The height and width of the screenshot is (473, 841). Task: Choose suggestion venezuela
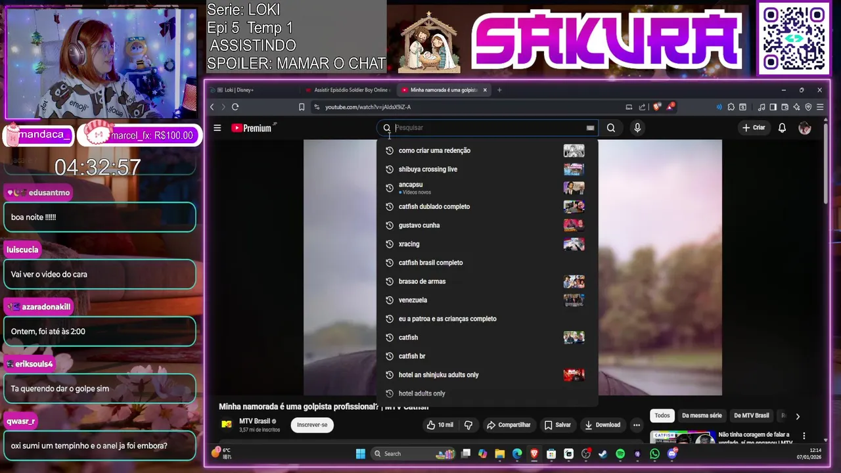pos(488,300)
